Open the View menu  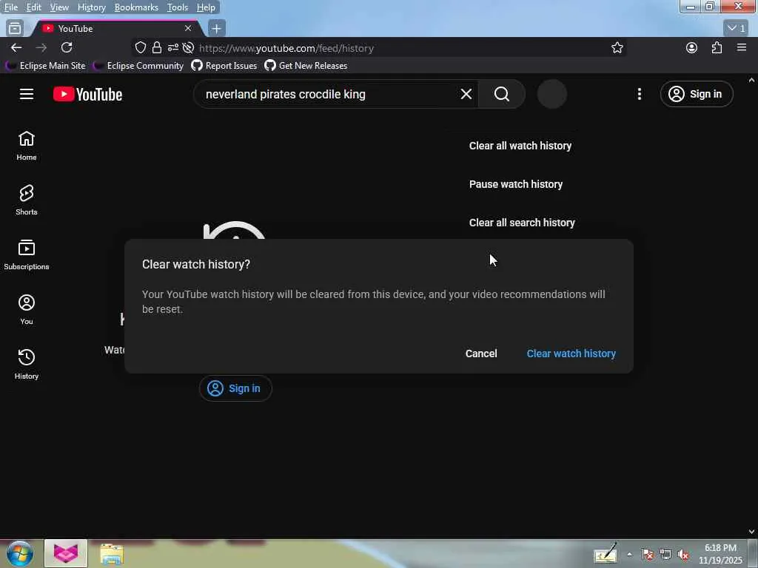(x=59, y=7)
